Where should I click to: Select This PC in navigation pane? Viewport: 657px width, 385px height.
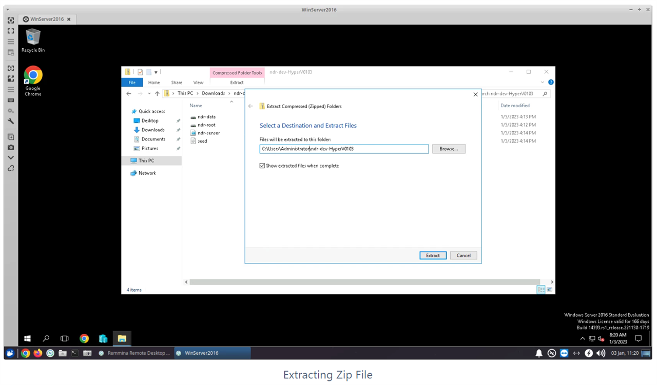pos(151,160)
